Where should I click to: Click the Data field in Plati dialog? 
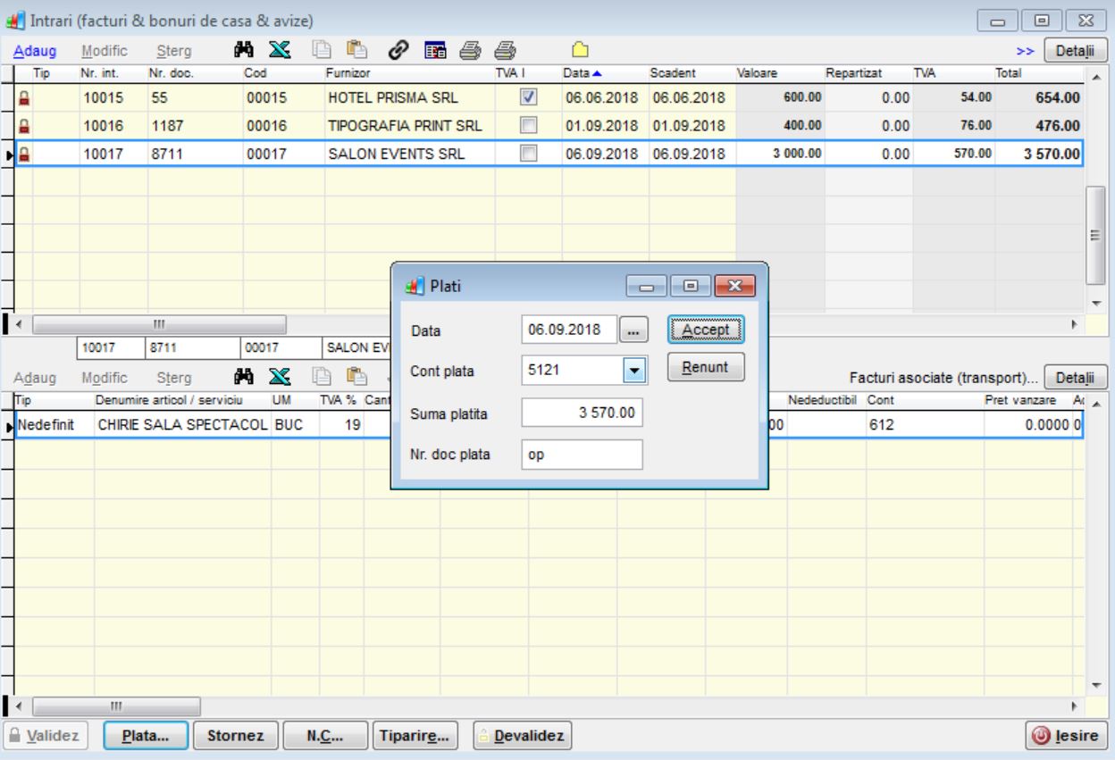tap(569, 330)
